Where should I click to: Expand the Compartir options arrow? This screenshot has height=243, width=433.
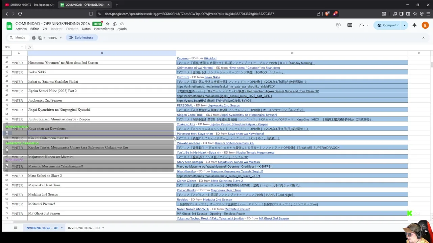pos(404,25)
